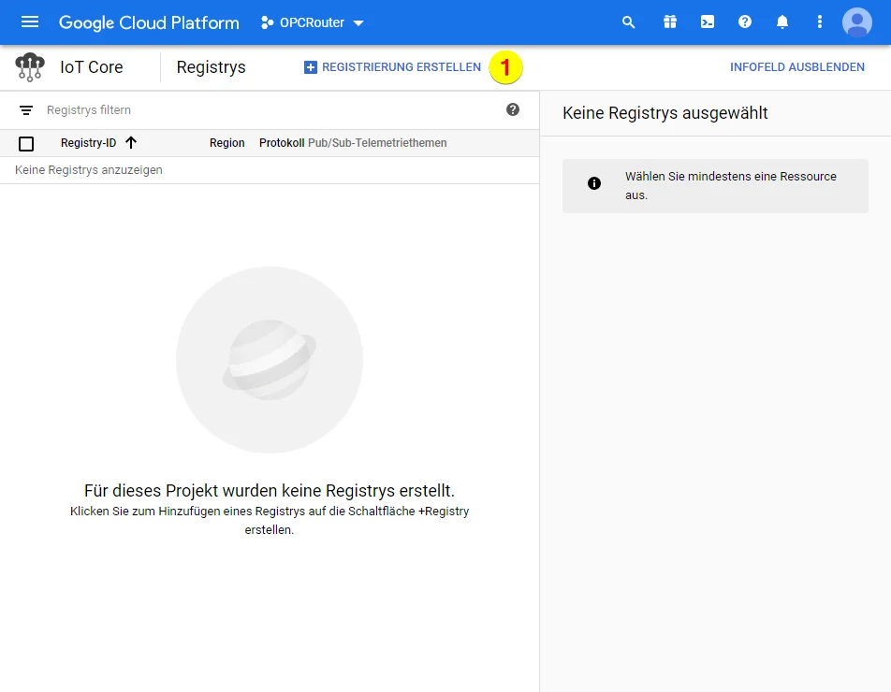Click the info icon in resource notice
Viewport: 891px width, 692px height.
tap(593, 183)
